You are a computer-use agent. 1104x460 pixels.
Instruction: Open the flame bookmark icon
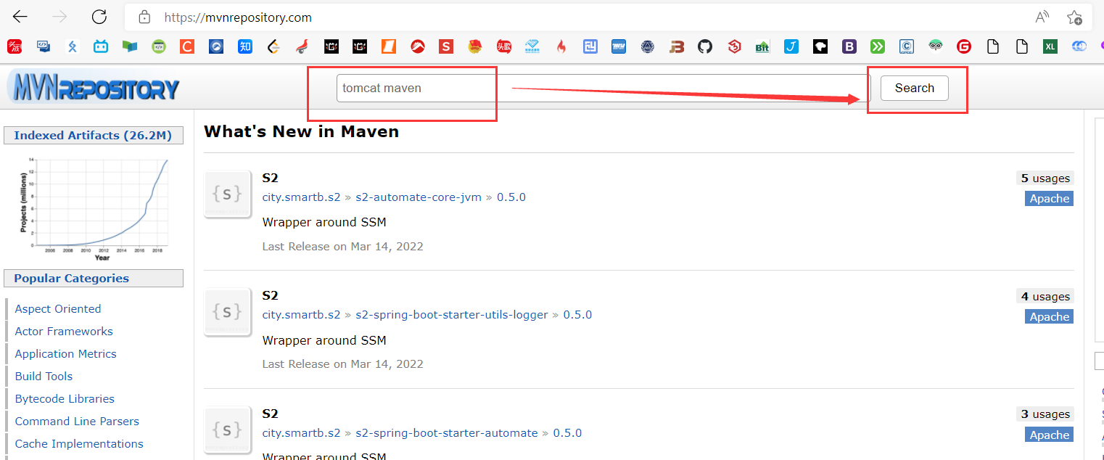click(561, 46)
